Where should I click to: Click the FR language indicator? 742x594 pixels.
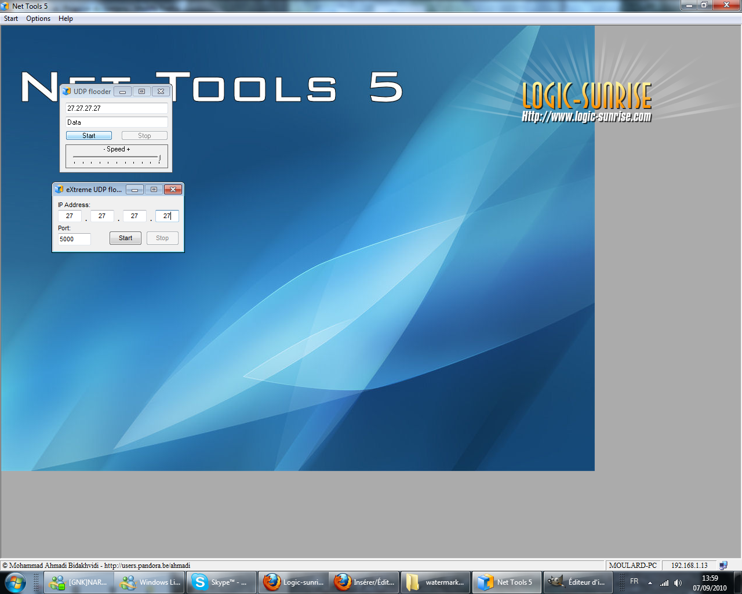(x=634, y=581)
